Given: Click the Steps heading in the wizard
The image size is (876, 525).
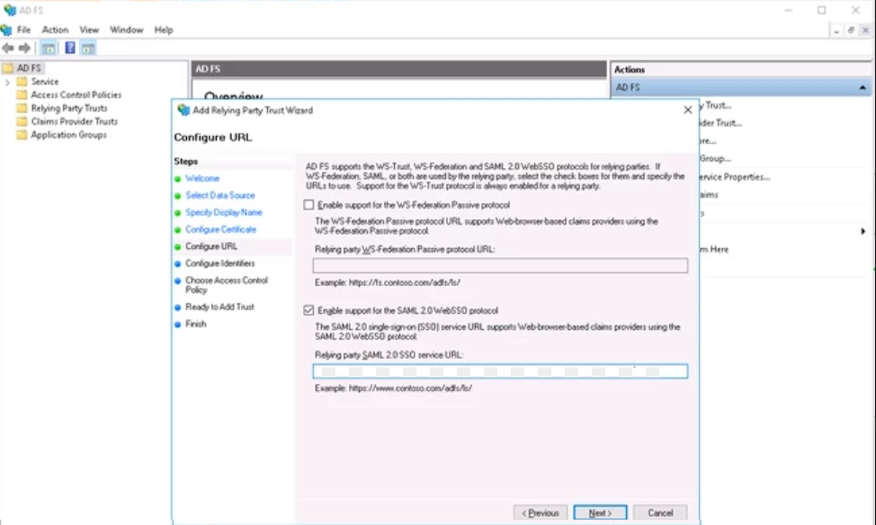Looking at the screenshot, I should pos(186,162).
